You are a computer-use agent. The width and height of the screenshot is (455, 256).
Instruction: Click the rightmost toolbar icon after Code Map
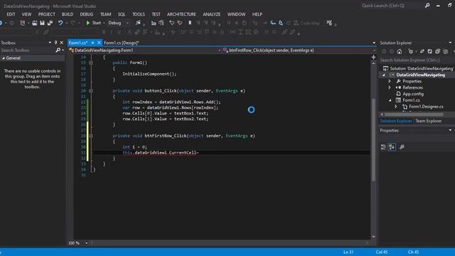329,23
